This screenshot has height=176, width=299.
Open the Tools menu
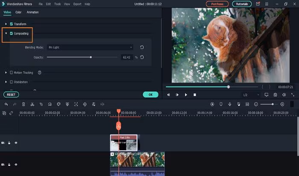click(x=57, y=4)
